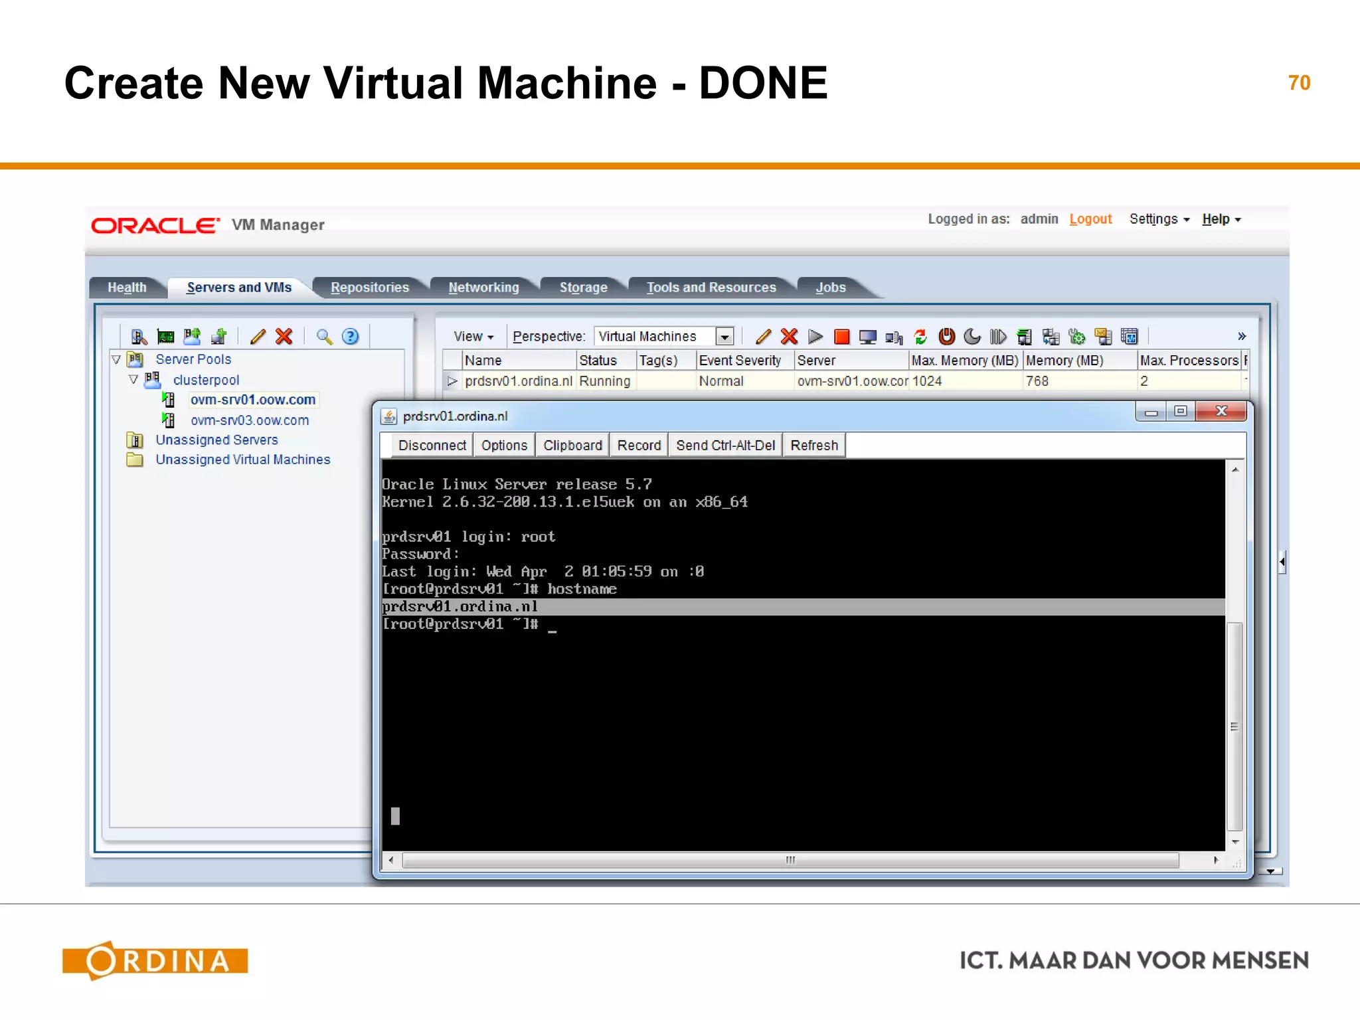Select Unassigned Virtual Machines folder

(242, 460)
